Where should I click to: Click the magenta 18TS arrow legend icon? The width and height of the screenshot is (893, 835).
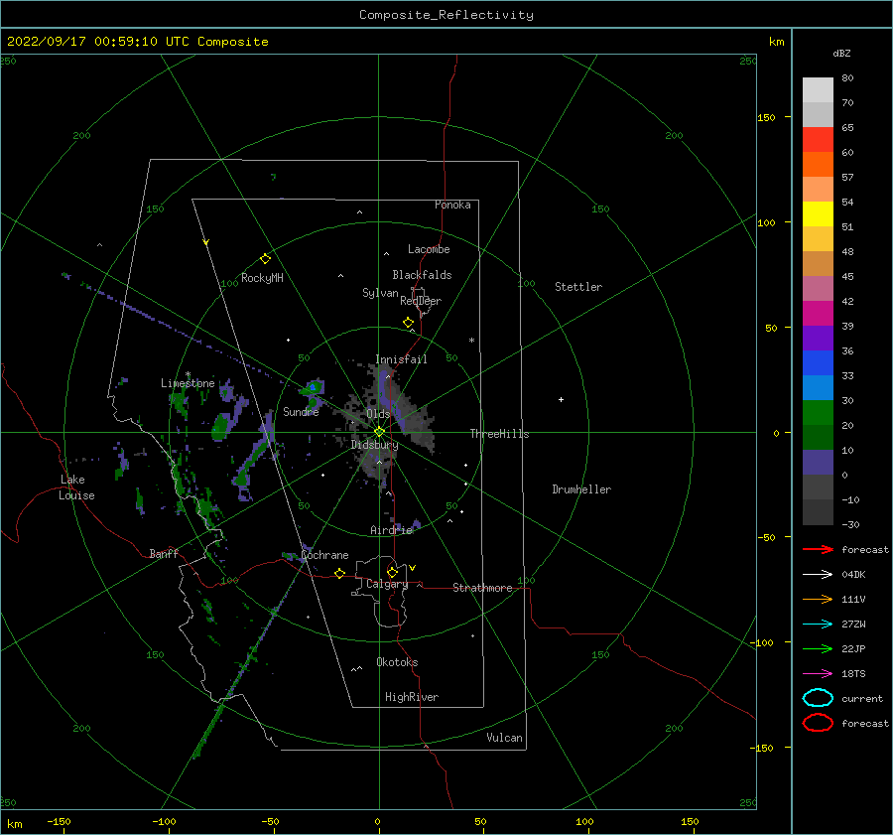[818, 674]
